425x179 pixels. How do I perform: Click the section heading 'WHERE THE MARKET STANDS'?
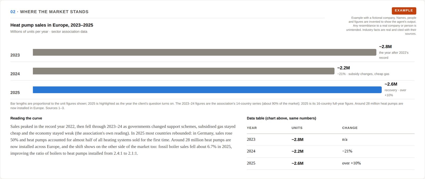[x=54, y=12]
